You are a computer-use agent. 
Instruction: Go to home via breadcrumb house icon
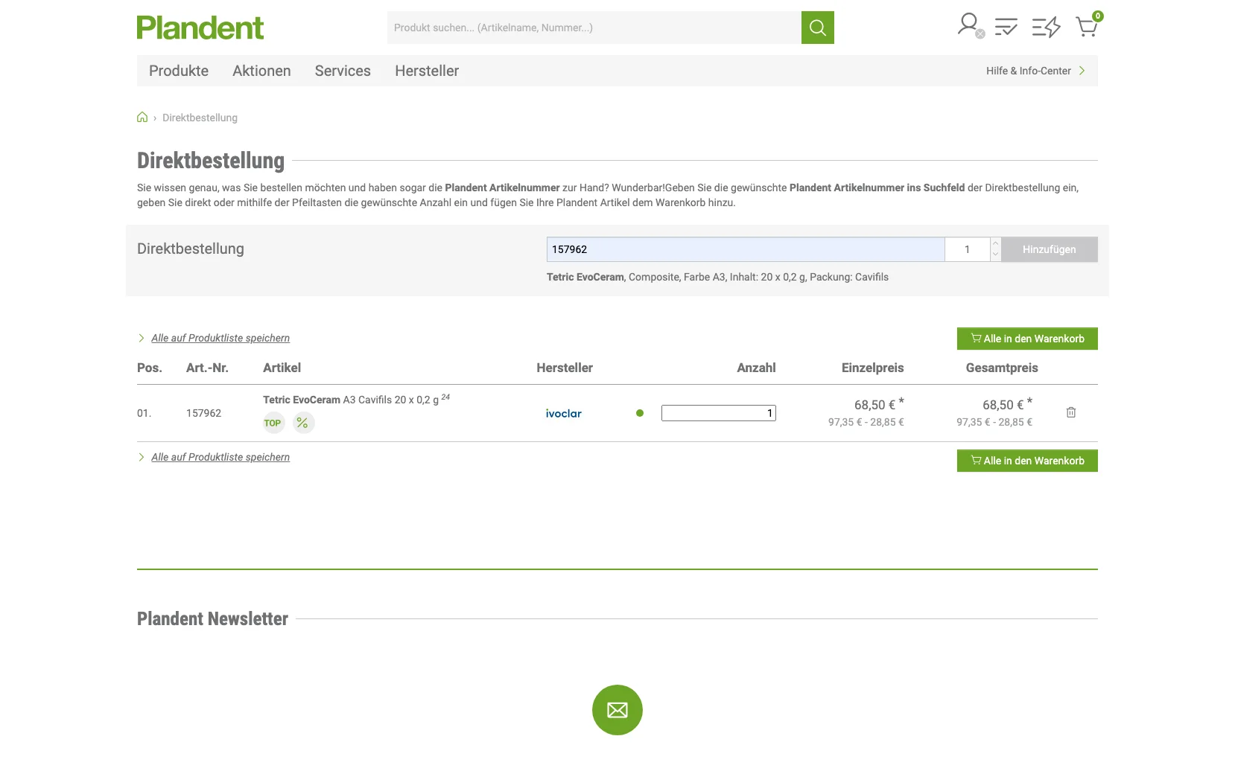tap(142, 117)
